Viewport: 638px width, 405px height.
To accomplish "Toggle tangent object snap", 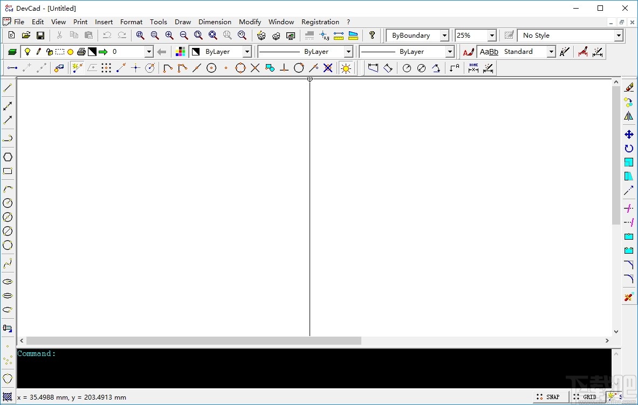I will pos(299,68).
